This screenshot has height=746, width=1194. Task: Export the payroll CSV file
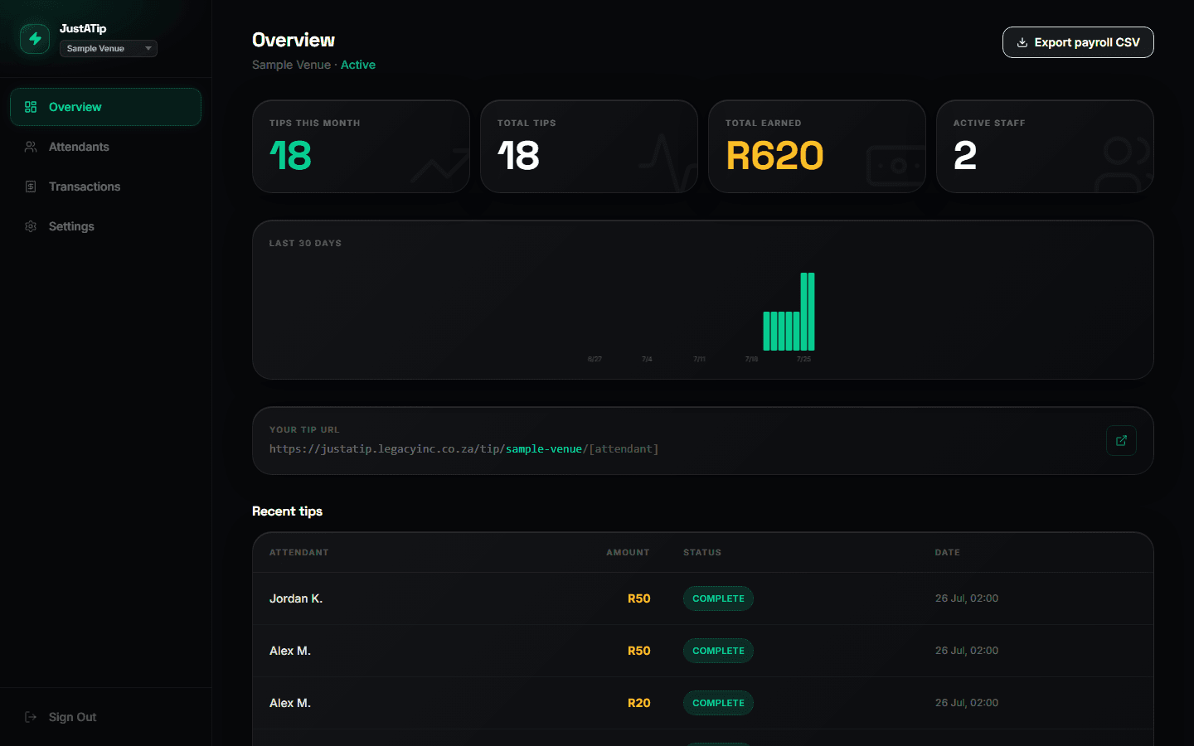tap(1078, 42)
